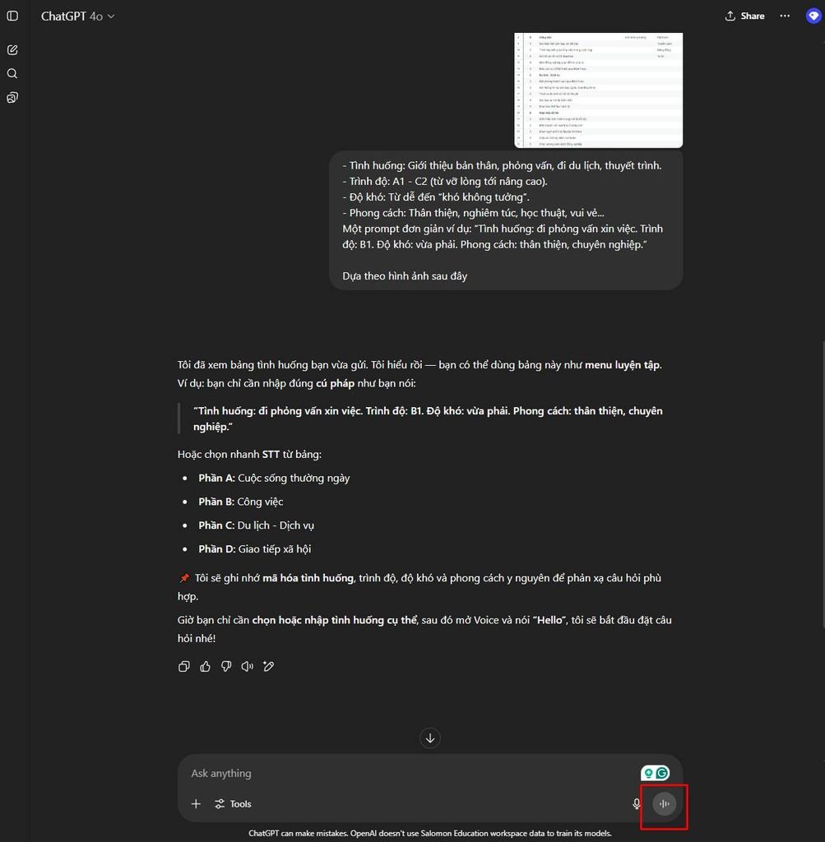Copy the assistant response

(x=183, y=666)
